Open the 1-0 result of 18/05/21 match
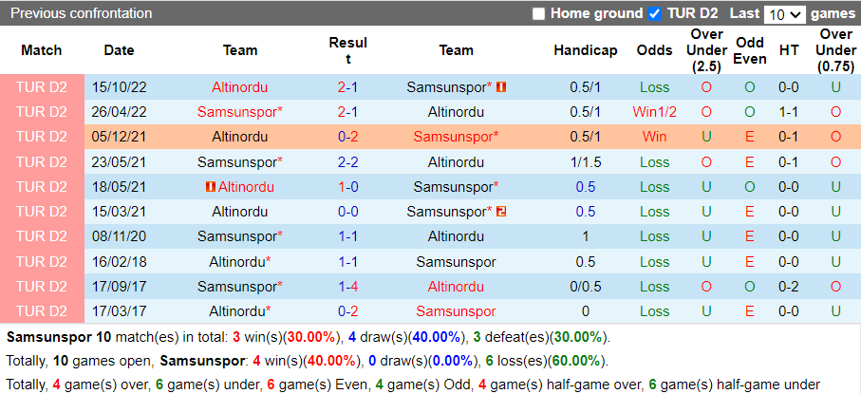This screenshot has width=861, height=394. tap(348, 187)
